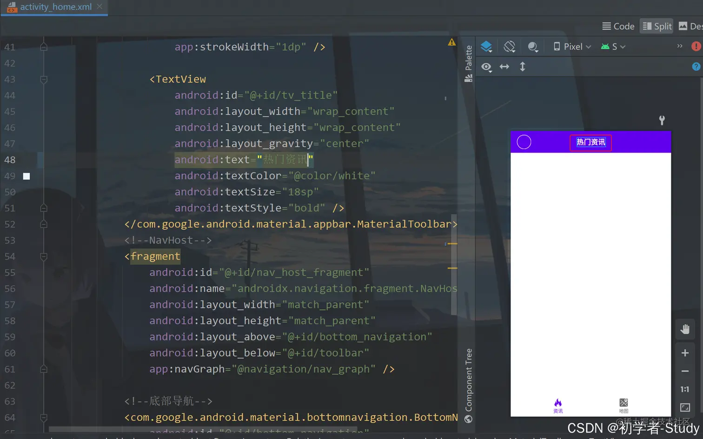Close the activity_home.xml tab
703x439 pixels.
[x=99, y=7]
